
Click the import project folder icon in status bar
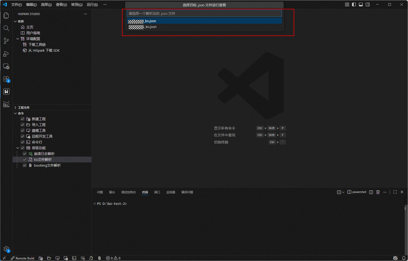point(49,258)
